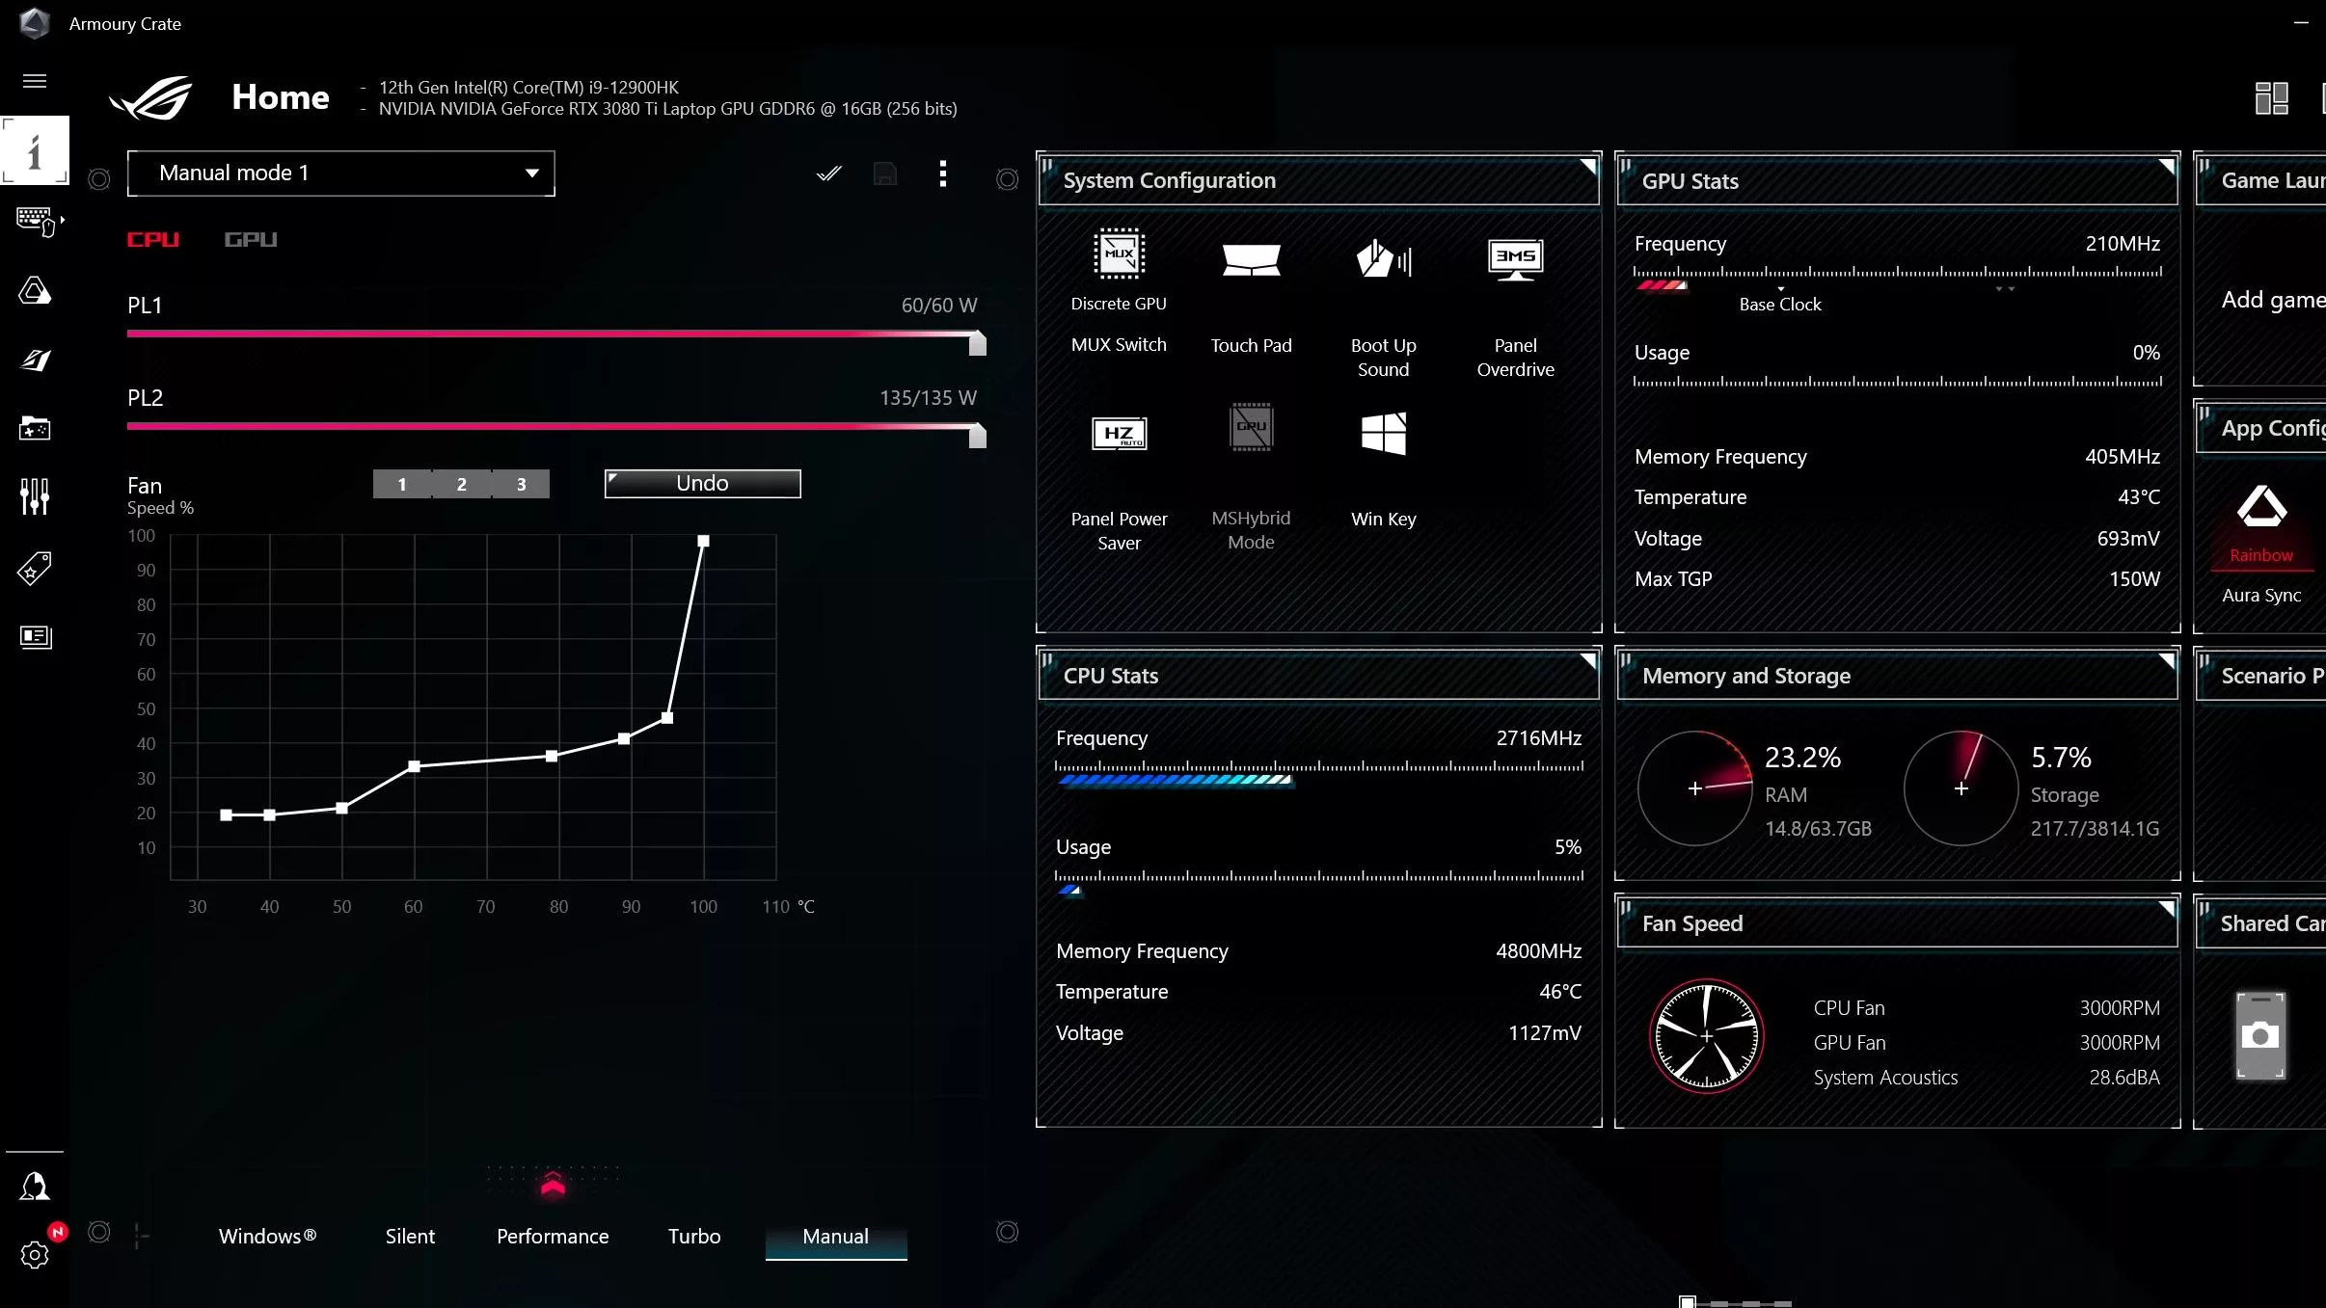Open Aura Sync from the sidebar
This screenshot has width=2326, height=1308.
35,290
